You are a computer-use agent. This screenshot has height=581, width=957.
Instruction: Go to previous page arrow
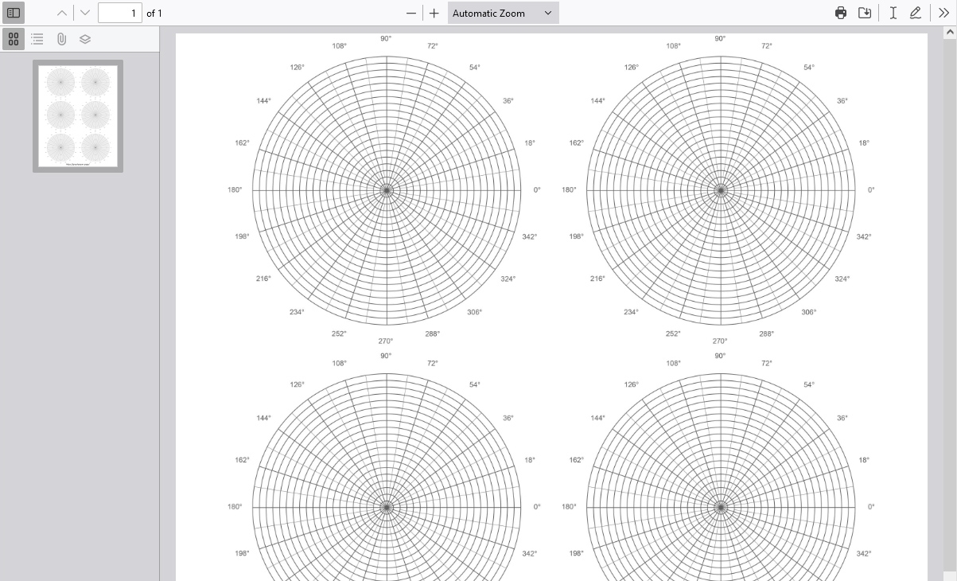point(62,13)
